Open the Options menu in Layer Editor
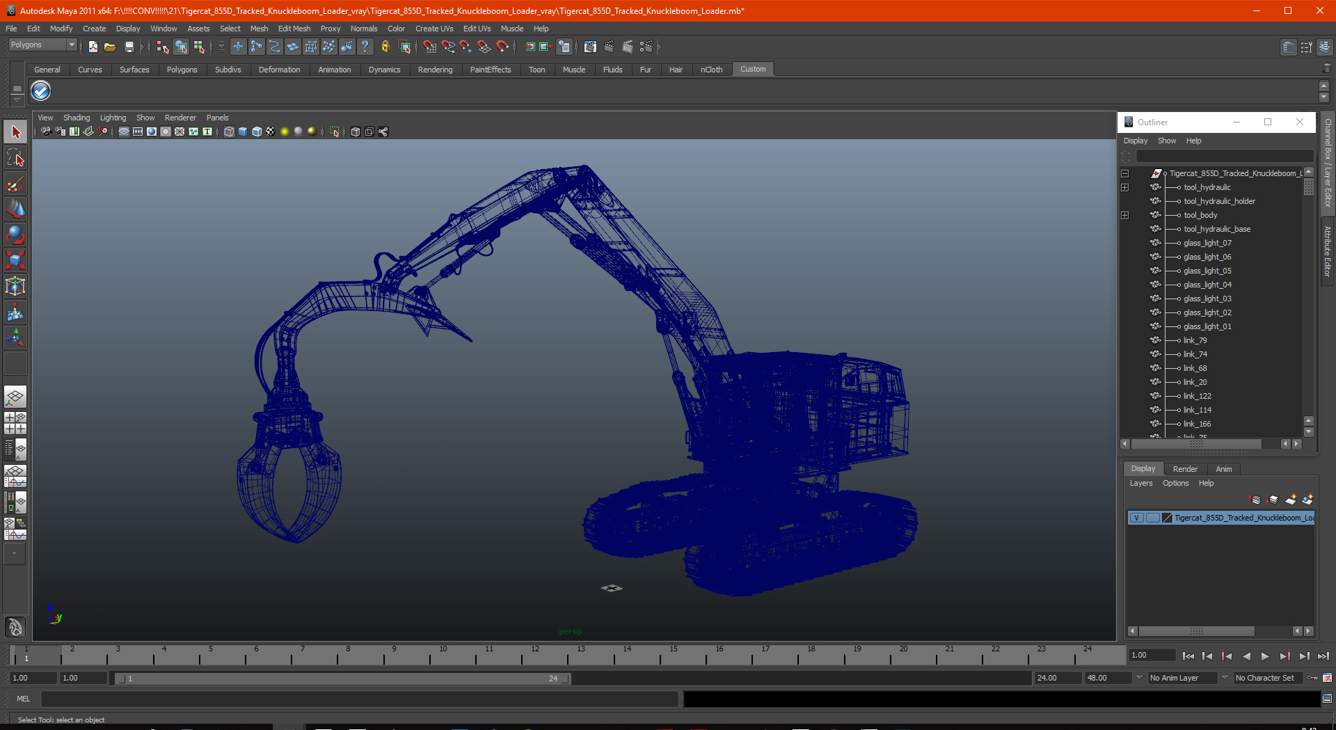The height and width of the screenshot is (730, 1336). pos(1175,483)
